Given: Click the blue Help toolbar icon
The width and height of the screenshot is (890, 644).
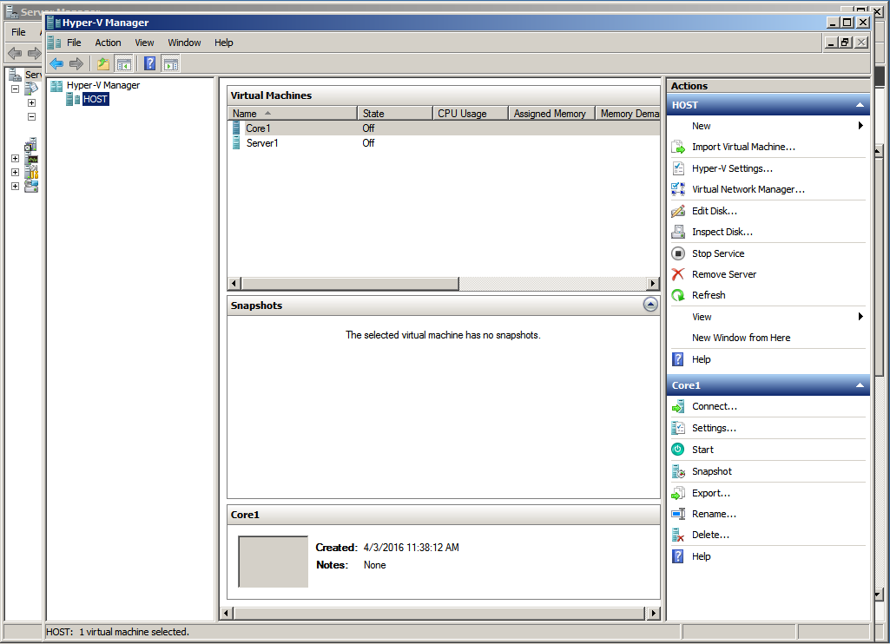Looking at the screenshot, I should (150, 63).
